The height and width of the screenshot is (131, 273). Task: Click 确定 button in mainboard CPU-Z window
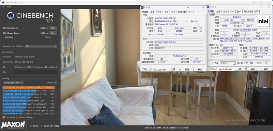point(200,69)
